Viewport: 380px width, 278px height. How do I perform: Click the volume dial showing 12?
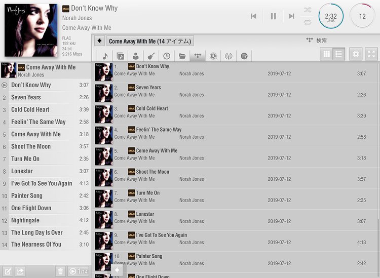[362, 16]
